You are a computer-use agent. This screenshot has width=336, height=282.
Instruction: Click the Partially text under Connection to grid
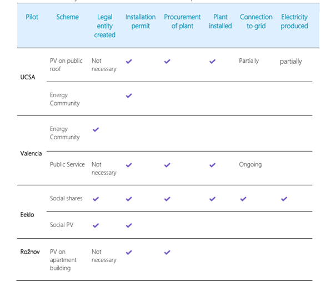tap(249, 61)
